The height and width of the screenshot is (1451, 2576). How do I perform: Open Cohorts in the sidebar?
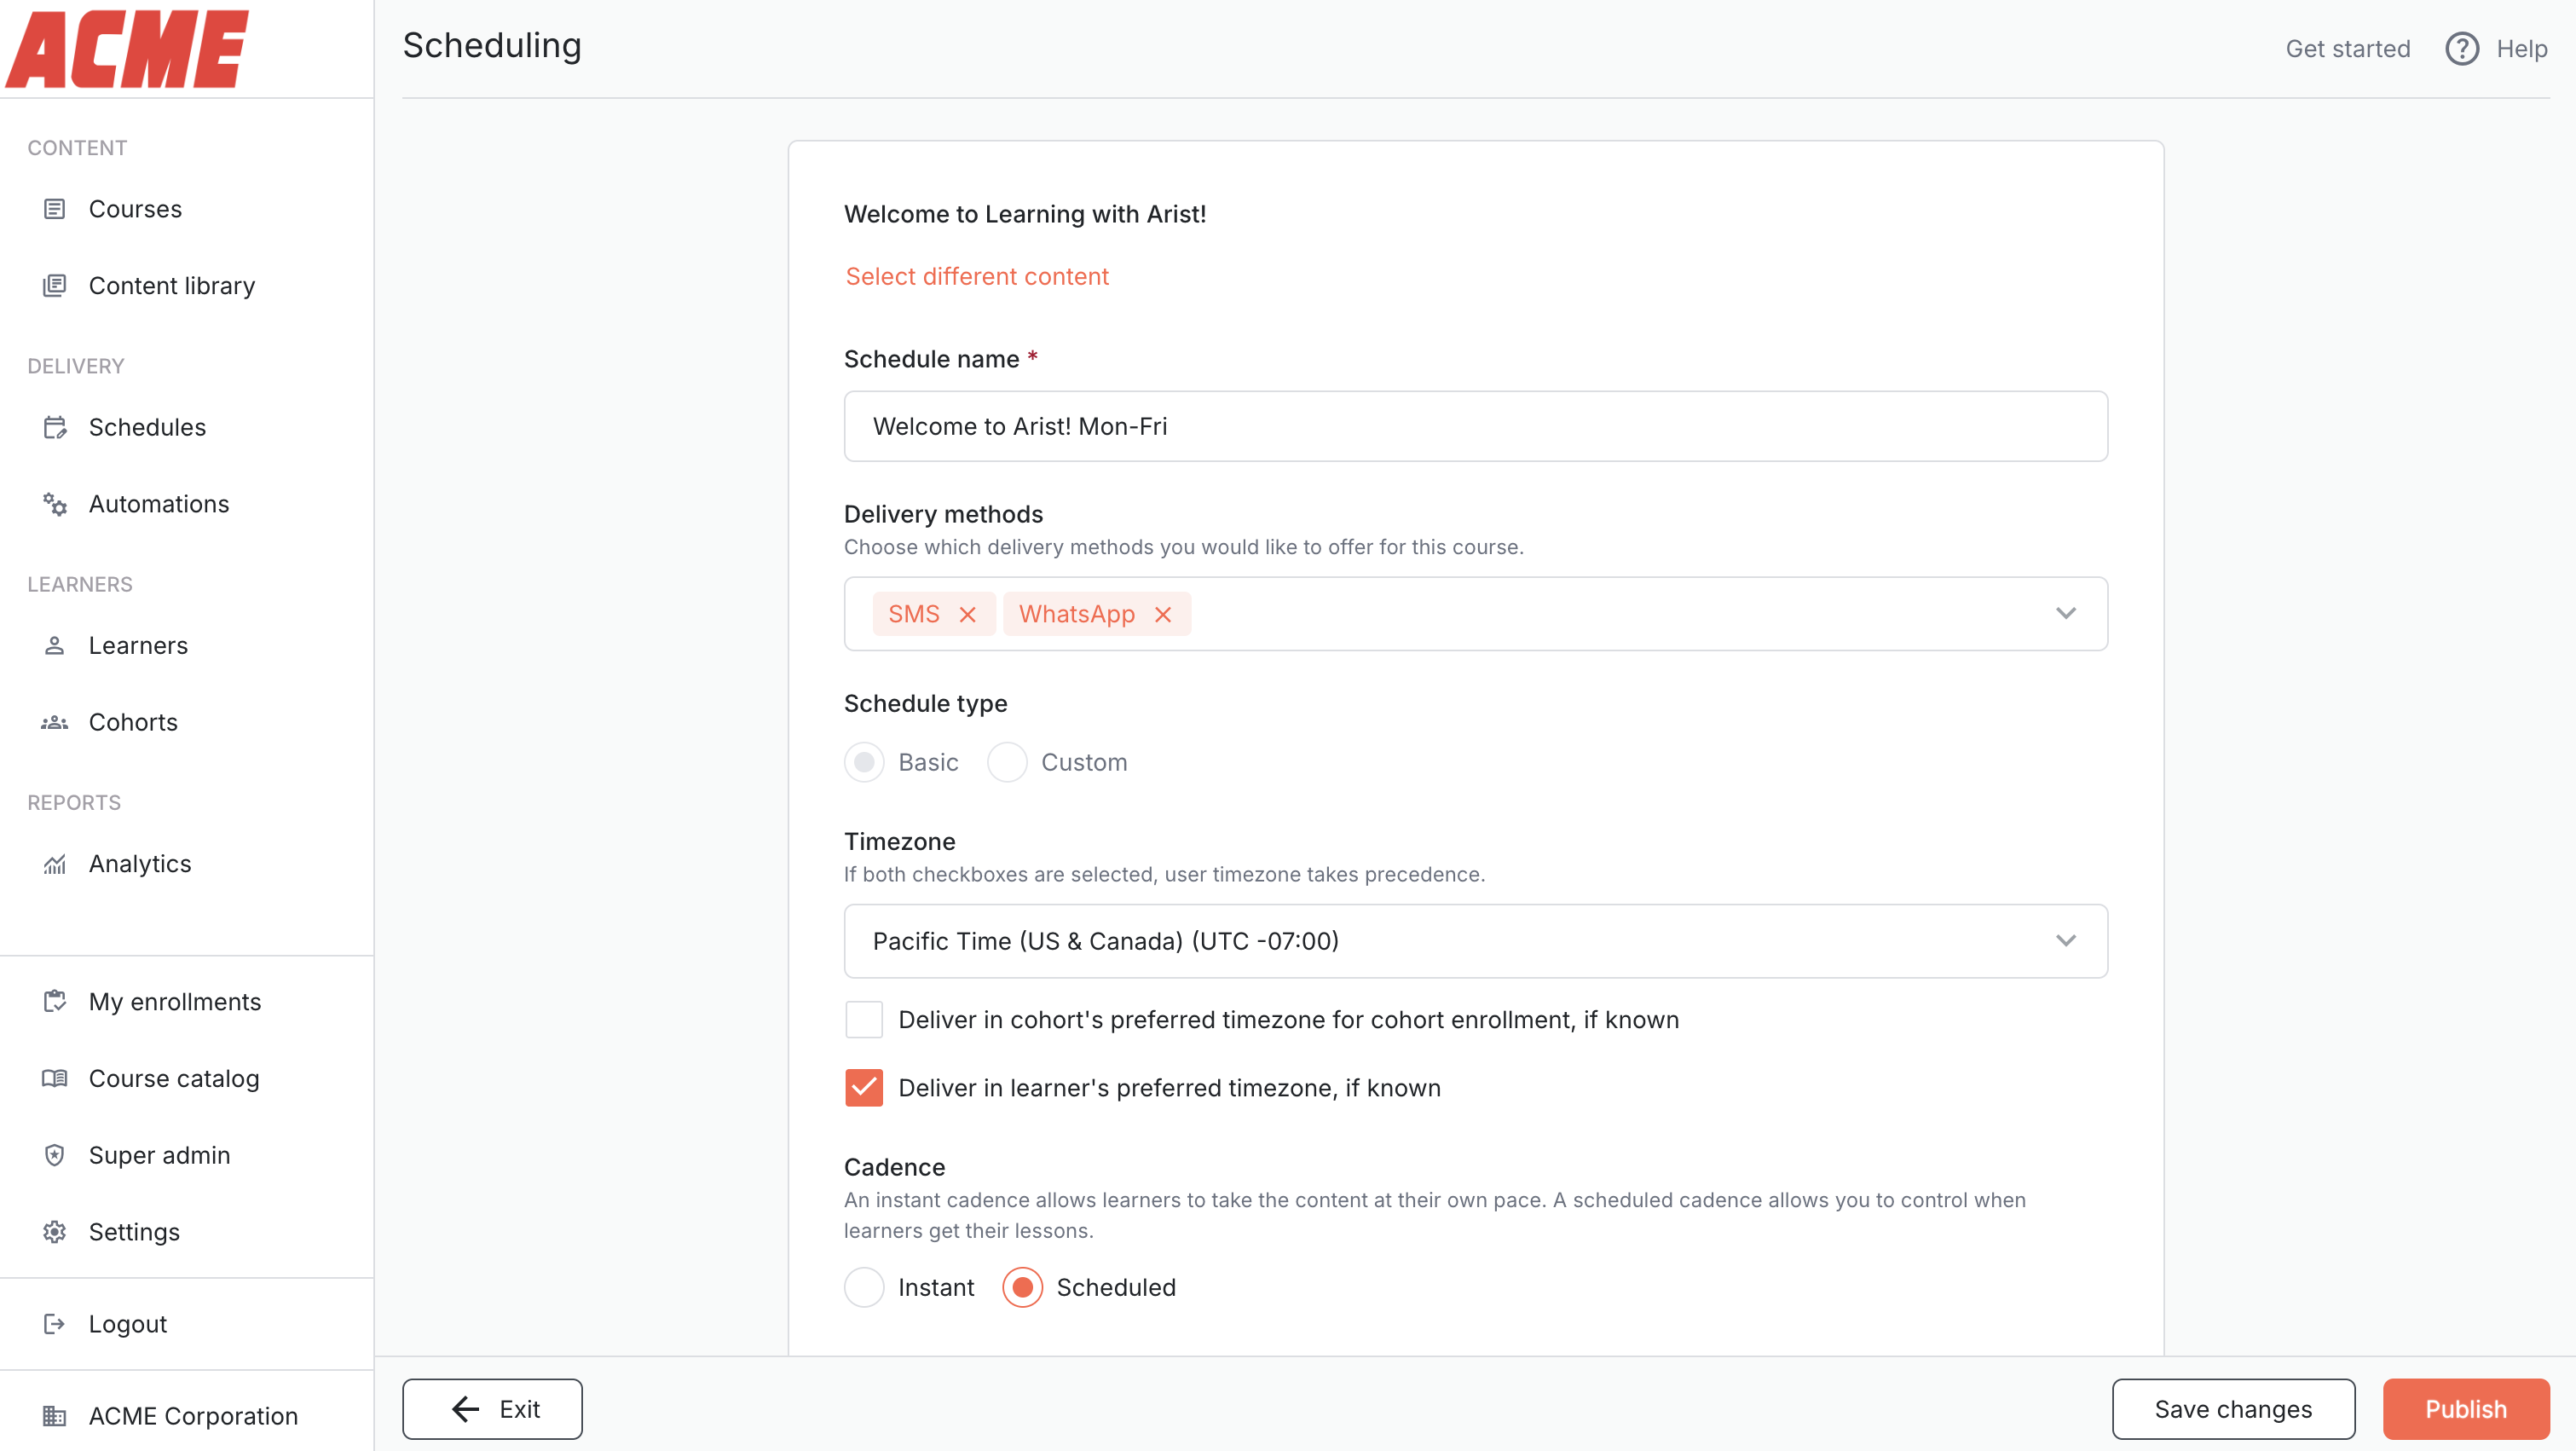coord(133,722)
